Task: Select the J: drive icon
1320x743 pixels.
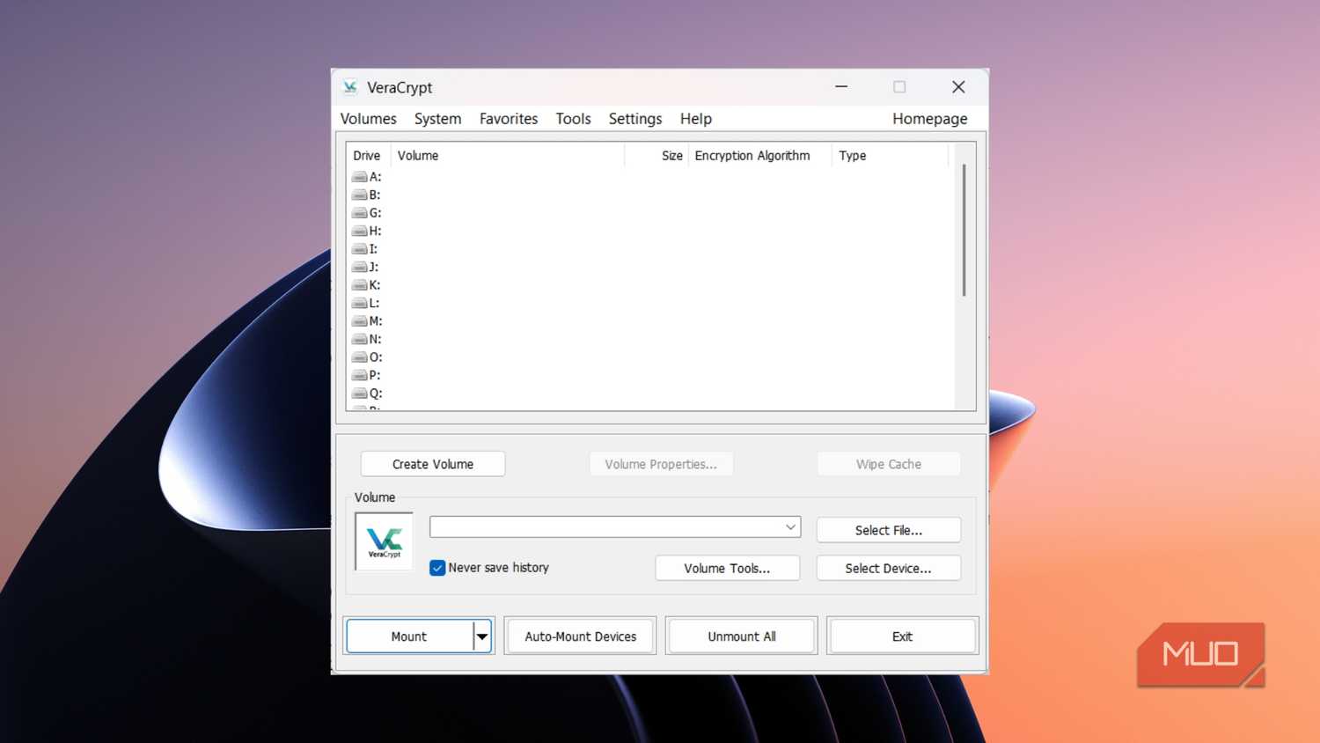Action: click(x=360, y=267)
